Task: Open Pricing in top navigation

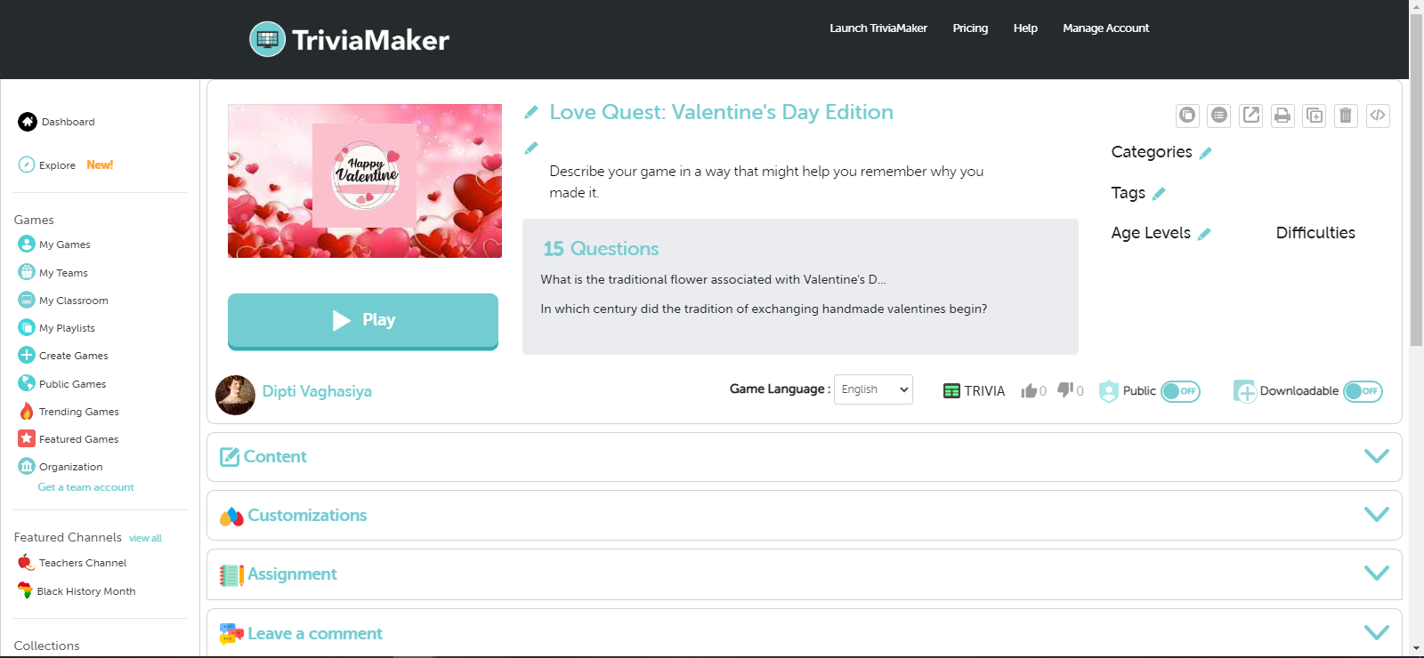Action: pos(970,28)
